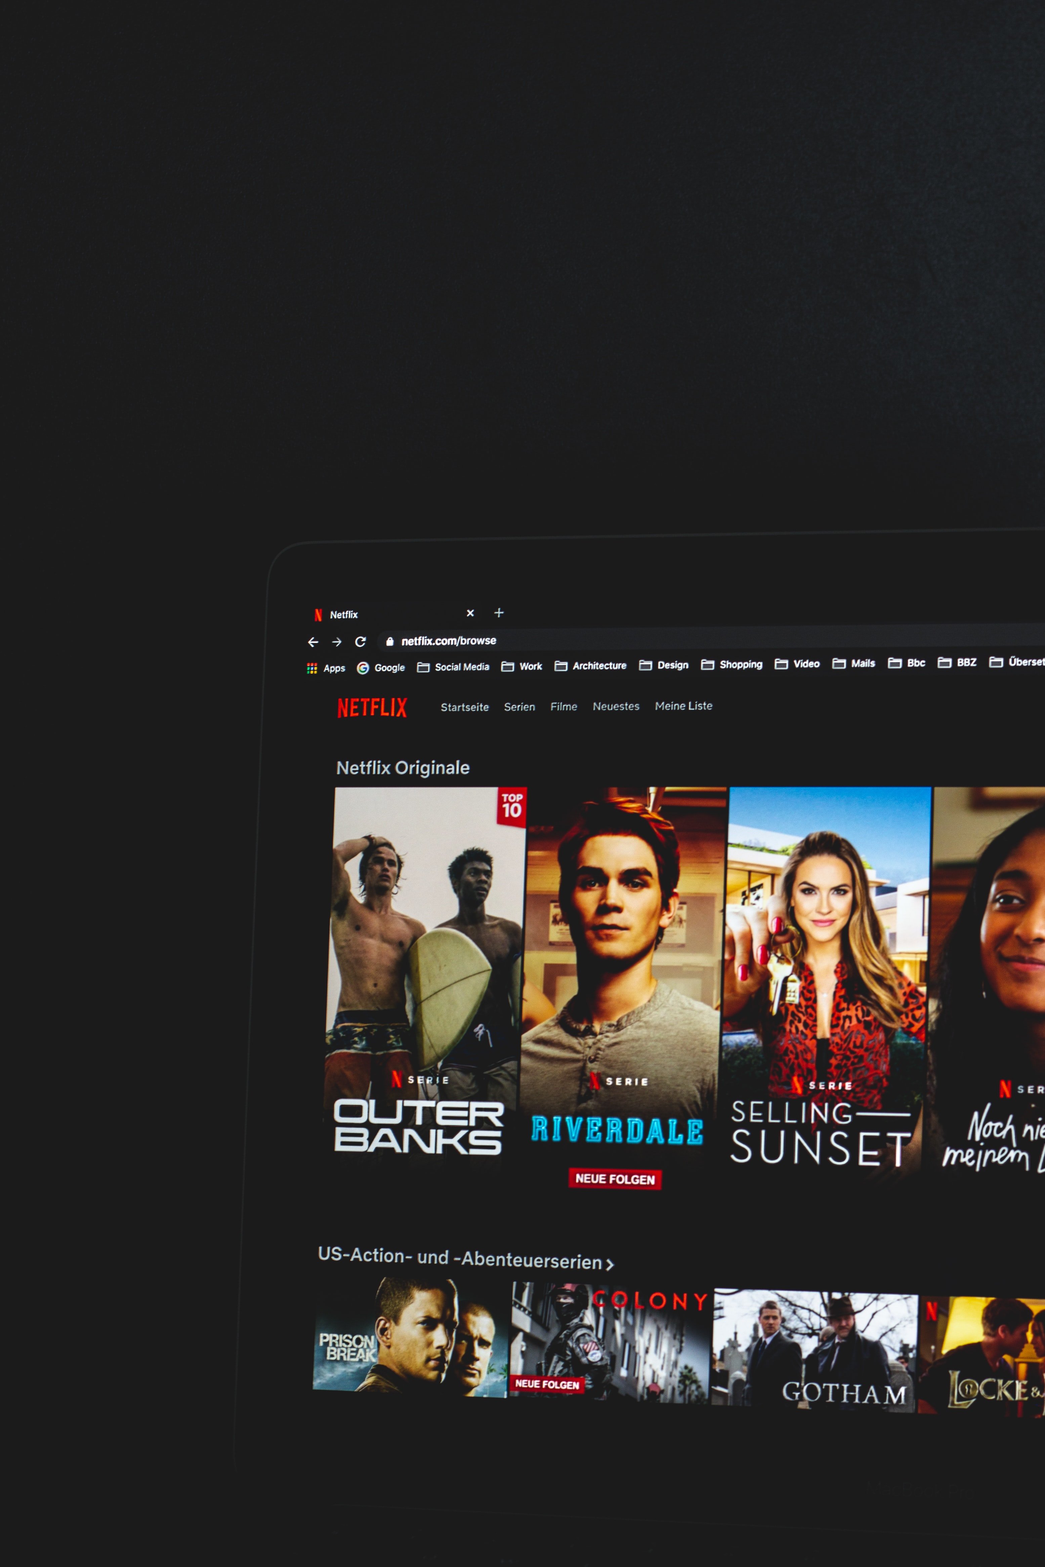Viewport: 1045px width, 1567px height.
Task: Open the Video bookmarks folder
Action: tap(806, 663)
